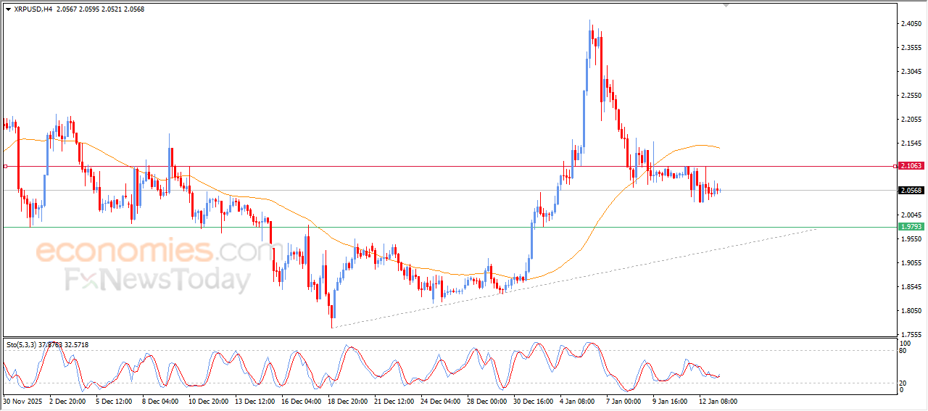Click the 2.0045 price scale label
This screenshot has width=928, height=411.
(x=911, y=215)
